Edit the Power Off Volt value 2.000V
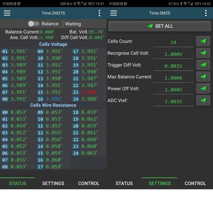Viewport: 213px width, 213px height. pyautogui.click(x=173, y=90)
